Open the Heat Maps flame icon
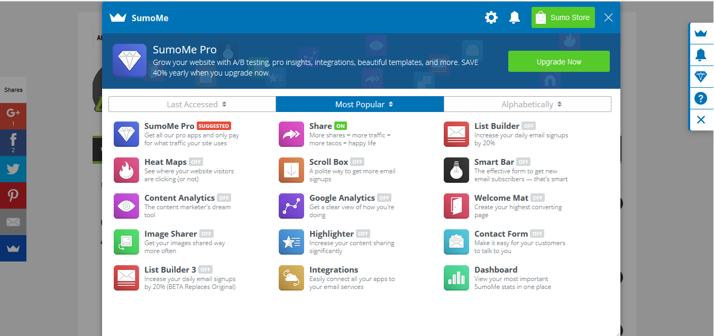This screenshot has width=714, height=336. [x=126, y=170]
